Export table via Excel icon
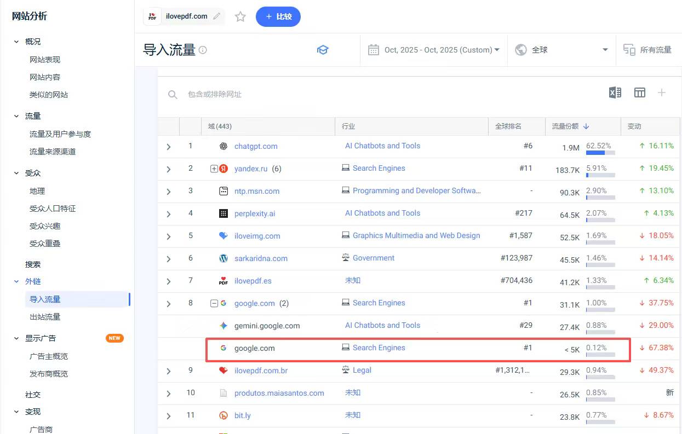 click(615, 92)
